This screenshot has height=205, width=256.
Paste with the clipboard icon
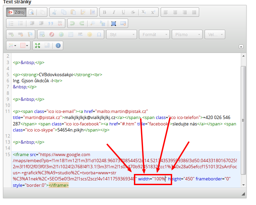point(73,12)
